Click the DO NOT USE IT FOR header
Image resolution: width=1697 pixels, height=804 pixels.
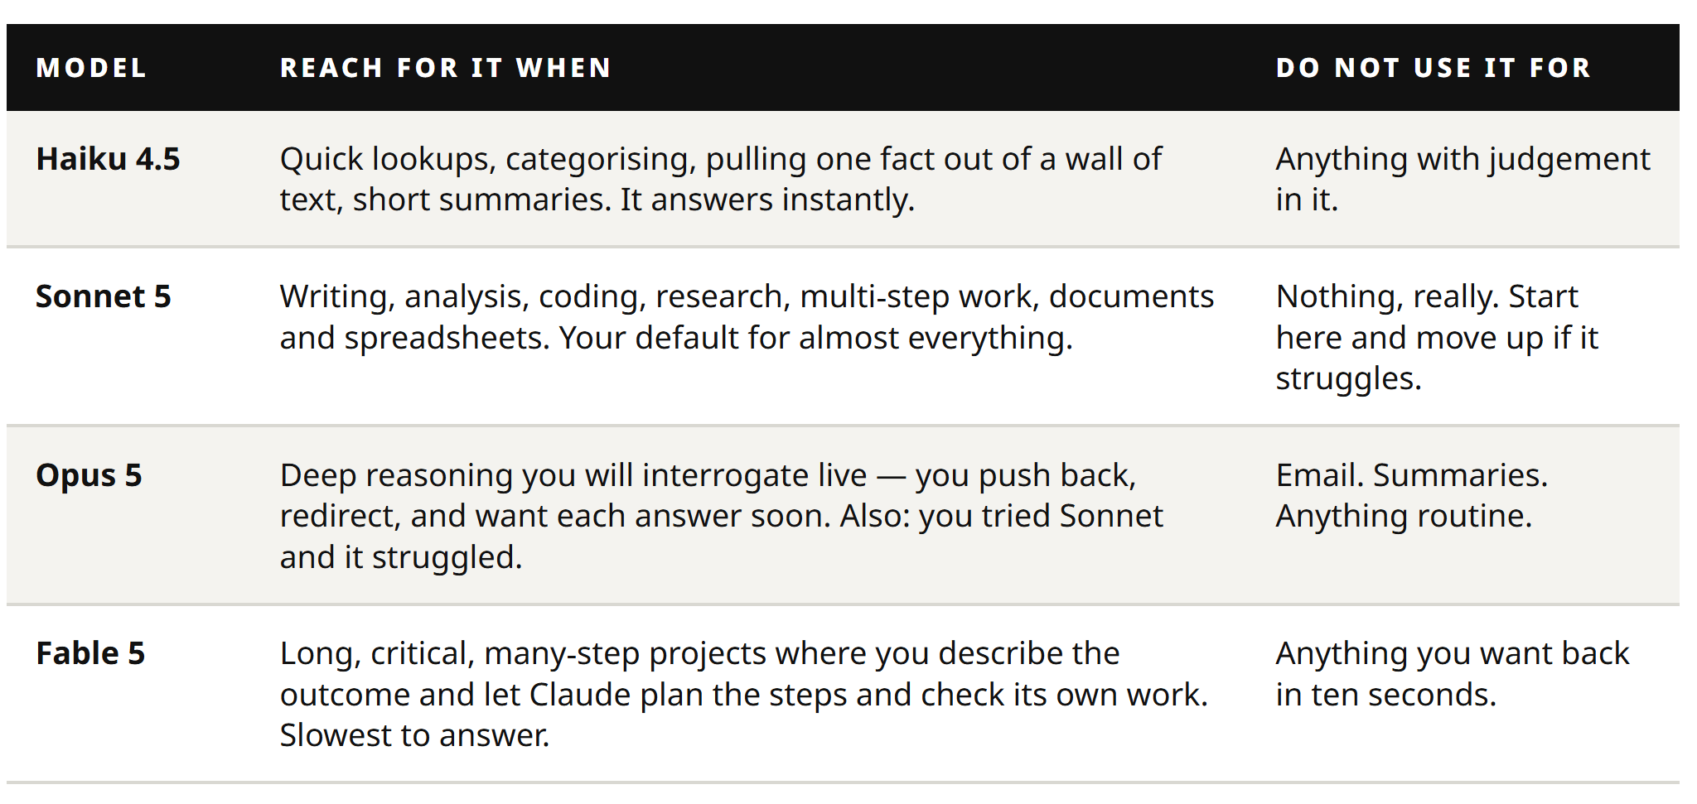click(1434, 68)
